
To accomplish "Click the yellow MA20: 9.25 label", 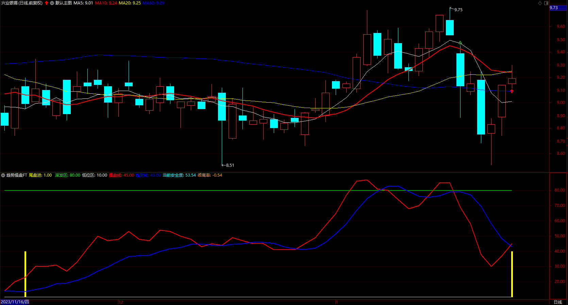I will click(x=130, y=3).
